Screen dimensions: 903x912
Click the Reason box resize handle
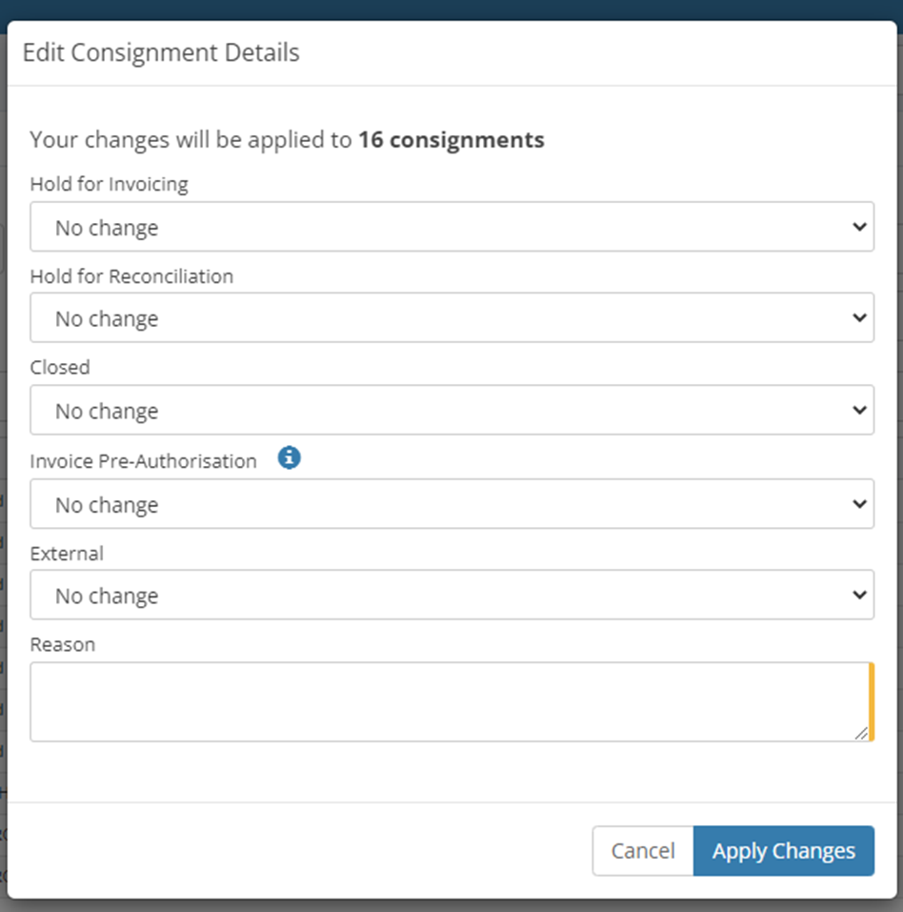(x=861, y=732)
